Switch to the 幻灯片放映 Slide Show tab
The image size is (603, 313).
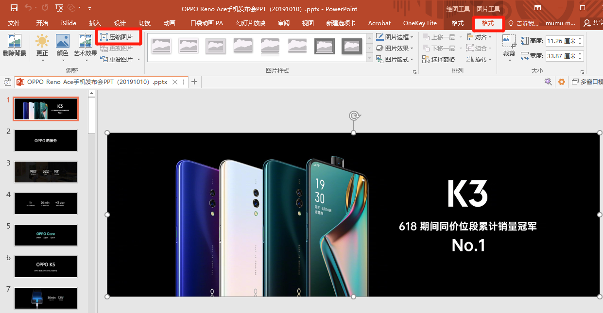(x=251, y=23)
